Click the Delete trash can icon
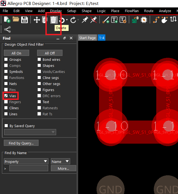 [x=54, y=20]
